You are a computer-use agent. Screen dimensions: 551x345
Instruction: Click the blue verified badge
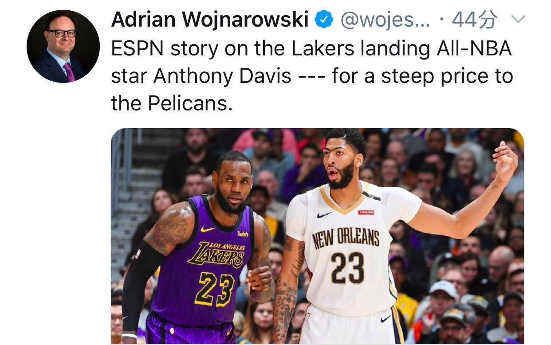click(x=324, y=20)
